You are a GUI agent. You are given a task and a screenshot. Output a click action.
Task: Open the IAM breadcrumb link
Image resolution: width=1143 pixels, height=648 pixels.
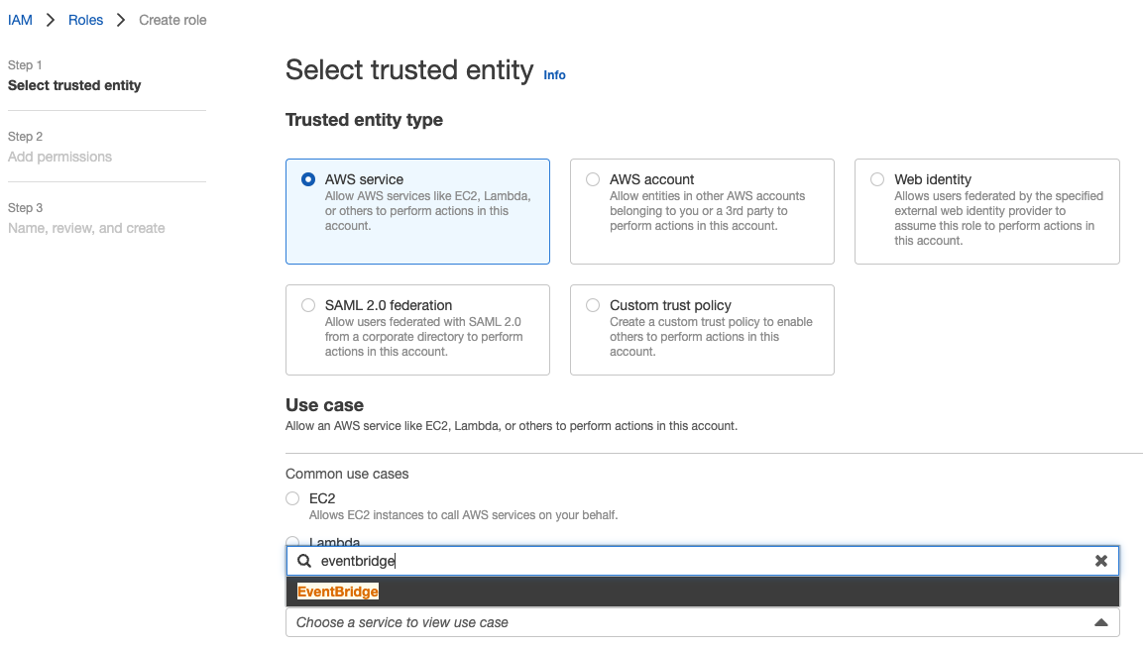pyautogui.click(x=20, y=19)
